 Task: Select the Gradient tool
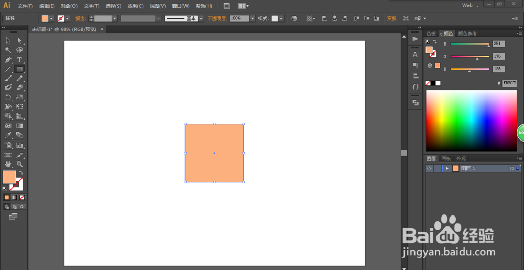pos(20,126)
